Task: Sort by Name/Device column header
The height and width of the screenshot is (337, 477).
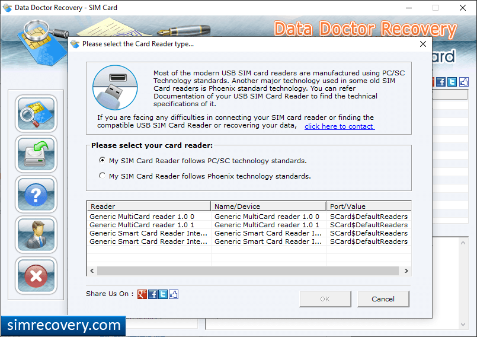Action: [268, 206]
